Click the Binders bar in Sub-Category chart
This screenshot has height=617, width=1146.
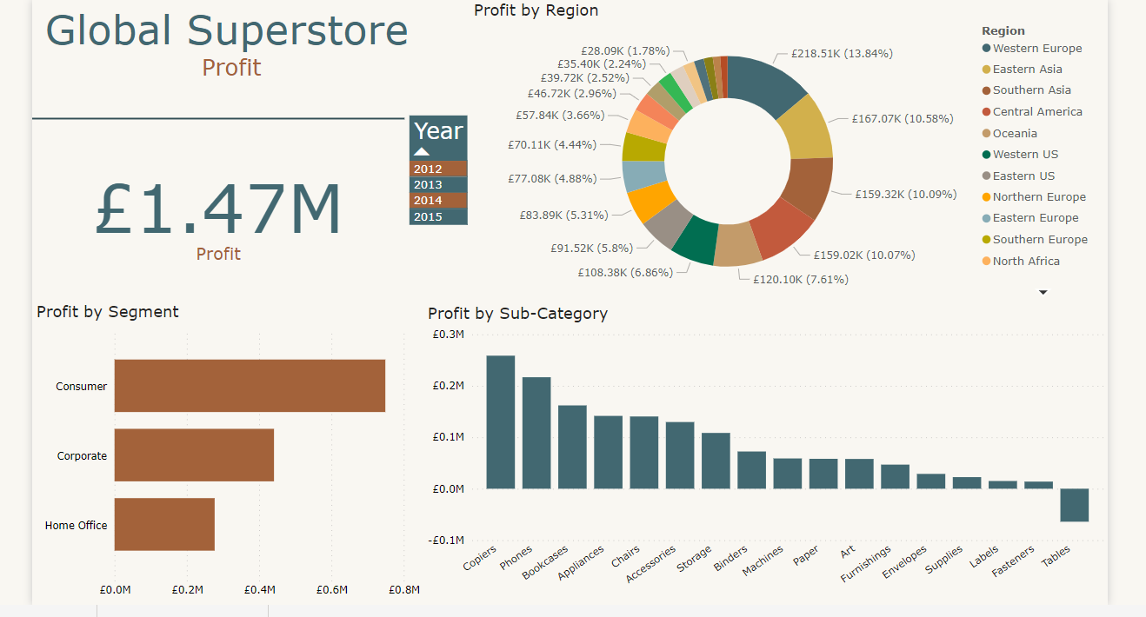click(x=751, y=470)
